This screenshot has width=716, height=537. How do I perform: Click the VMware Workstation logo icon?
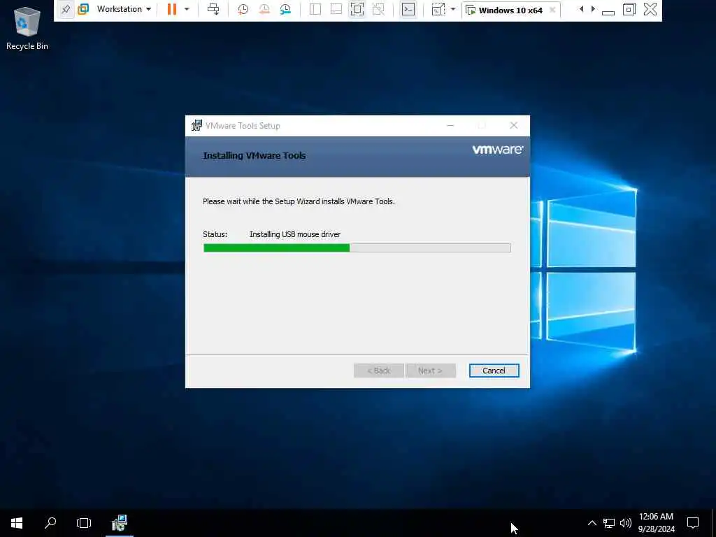(x=83, y=9)
